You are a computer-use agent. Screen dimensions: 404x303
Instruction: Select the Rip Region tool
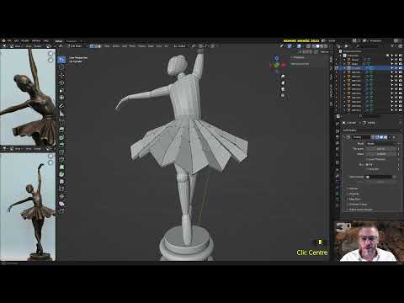point(61,210)
